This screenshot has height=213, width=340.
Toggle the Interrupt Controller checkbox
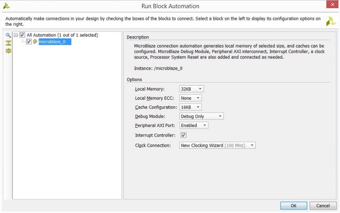pos(183,135)
